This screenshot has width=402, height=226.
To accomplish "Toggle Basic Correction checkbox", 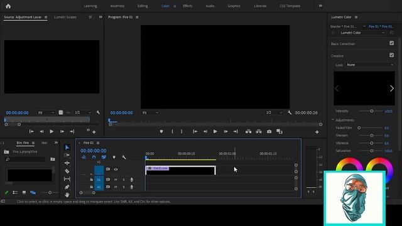I will pyautogui.click(x=391, y=43).
